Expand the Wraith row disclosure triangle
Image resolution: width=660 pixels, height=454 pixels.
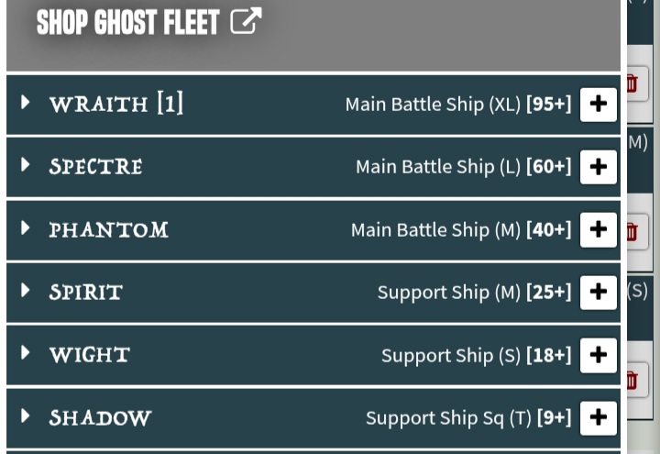(26, 103)
